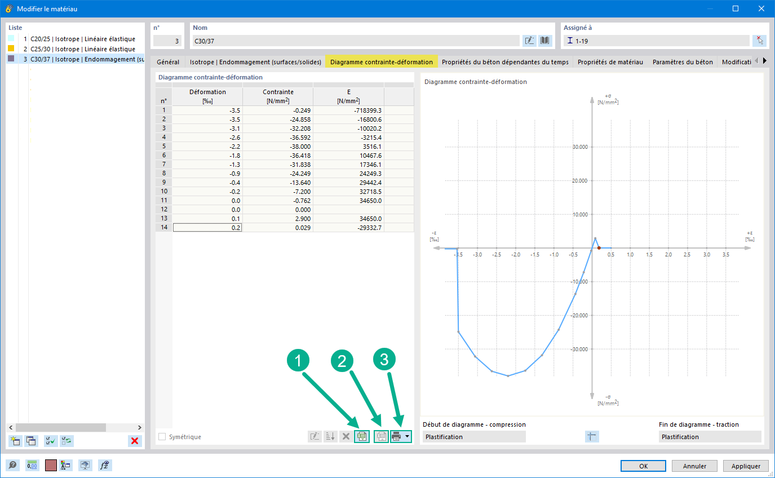Screen dimensions: 775x478
Task: Click the Assigné à field showing 1-19
Action: click(x=656, y=41)
